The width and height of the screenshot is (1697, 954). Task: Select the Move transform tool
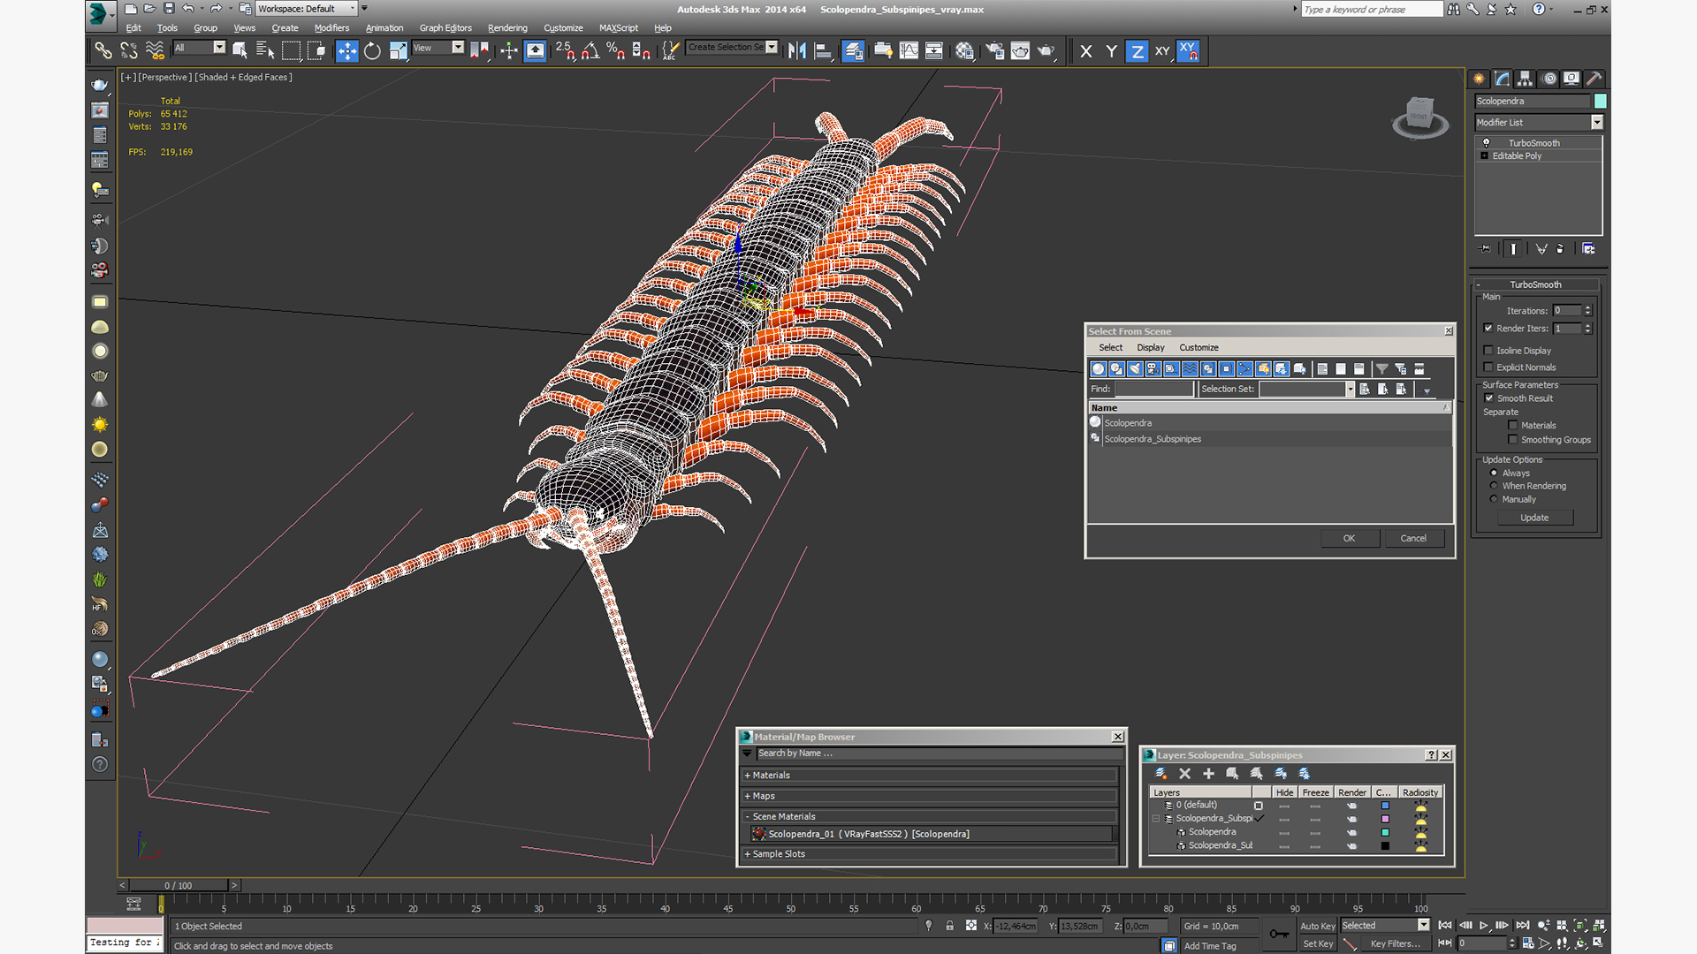click(x=346, y=51)
